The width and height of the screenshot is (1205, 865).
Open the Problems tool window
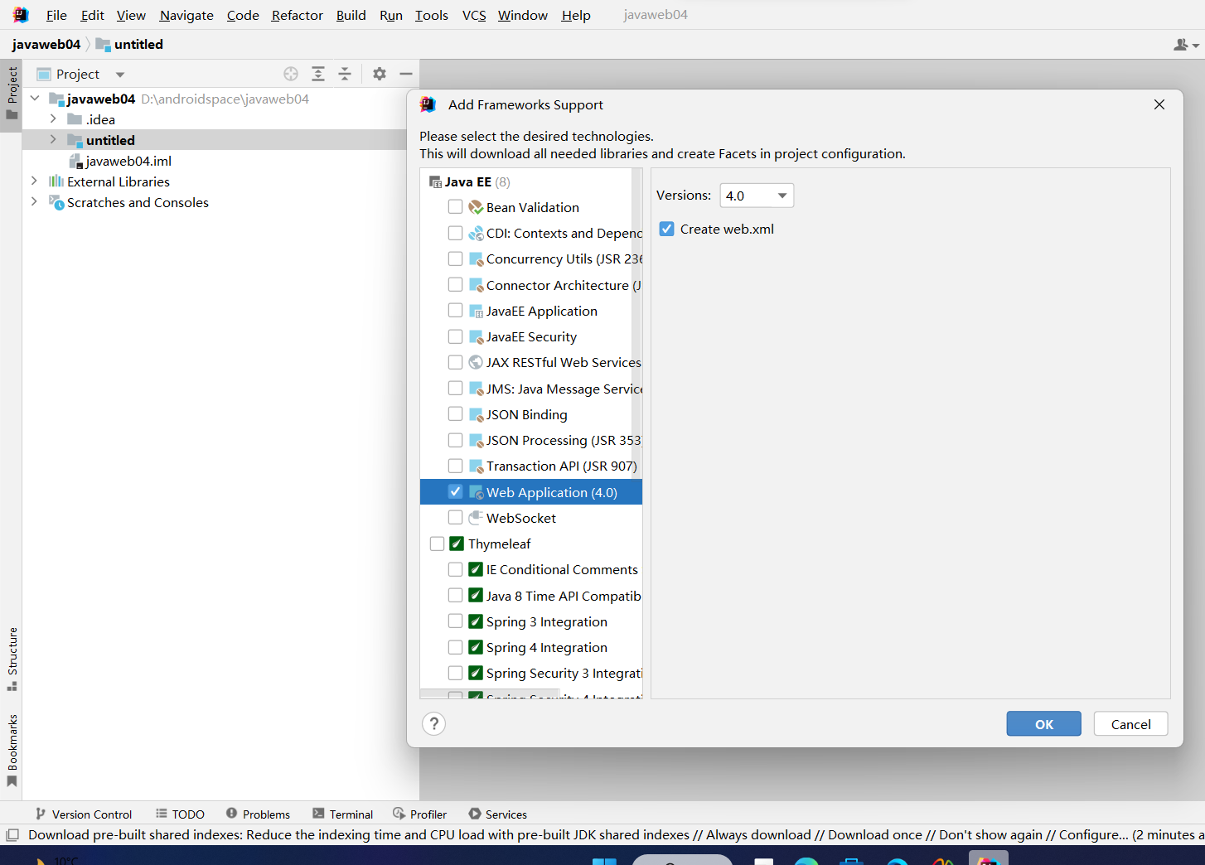pyautogui.click(x=258, y=814)
